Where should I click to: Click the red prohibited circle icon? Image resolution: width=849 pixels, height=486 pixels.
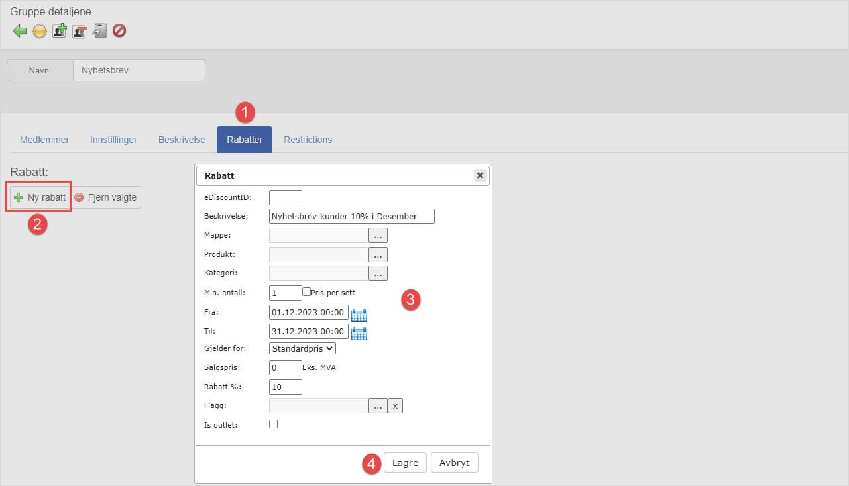[119, 31]
